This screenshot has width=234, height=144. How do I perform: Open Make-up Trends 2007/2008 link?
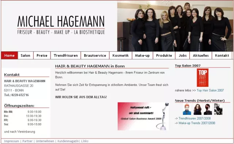coord(197,123)
